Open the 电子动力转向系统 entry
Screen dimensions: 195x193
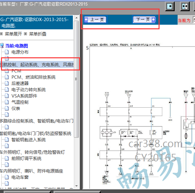(29, 90)
